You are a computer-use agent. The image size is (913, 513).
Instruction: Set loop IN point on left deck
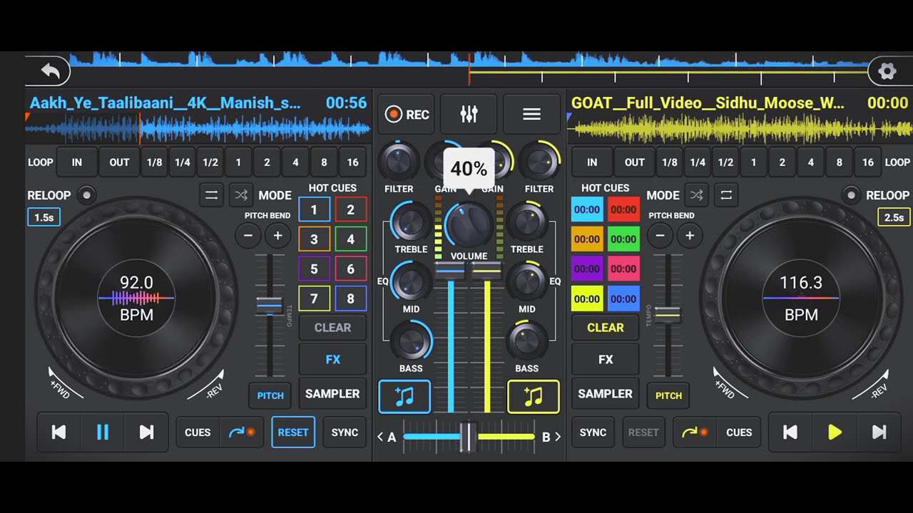click(76, 162)
